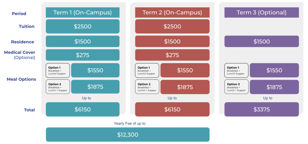Click the Meal Options row label

coord(21,79)
